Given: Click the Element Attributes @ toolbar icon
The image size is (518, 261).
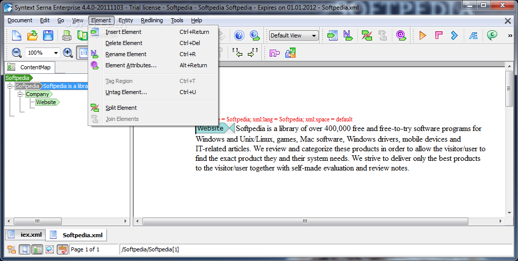Looking at the screenshot, I should tap(401, 35).
